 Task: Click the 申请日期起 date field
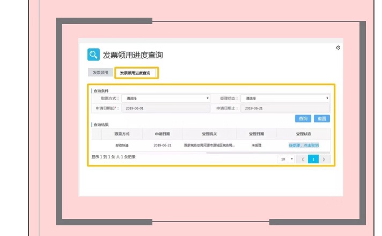(x=166, y=108)
